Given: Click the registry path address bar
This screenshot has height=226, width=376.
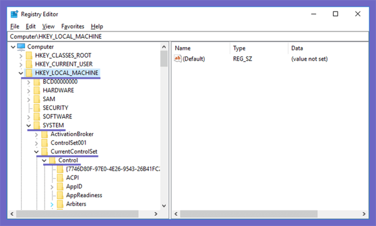Looking at the screenshot, I should (188, 36).
